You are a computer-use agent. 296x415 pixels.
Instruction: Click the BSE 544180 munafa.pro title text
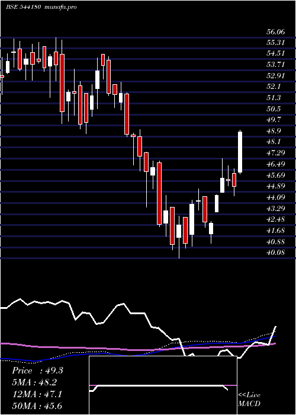(x=41, y=7)
